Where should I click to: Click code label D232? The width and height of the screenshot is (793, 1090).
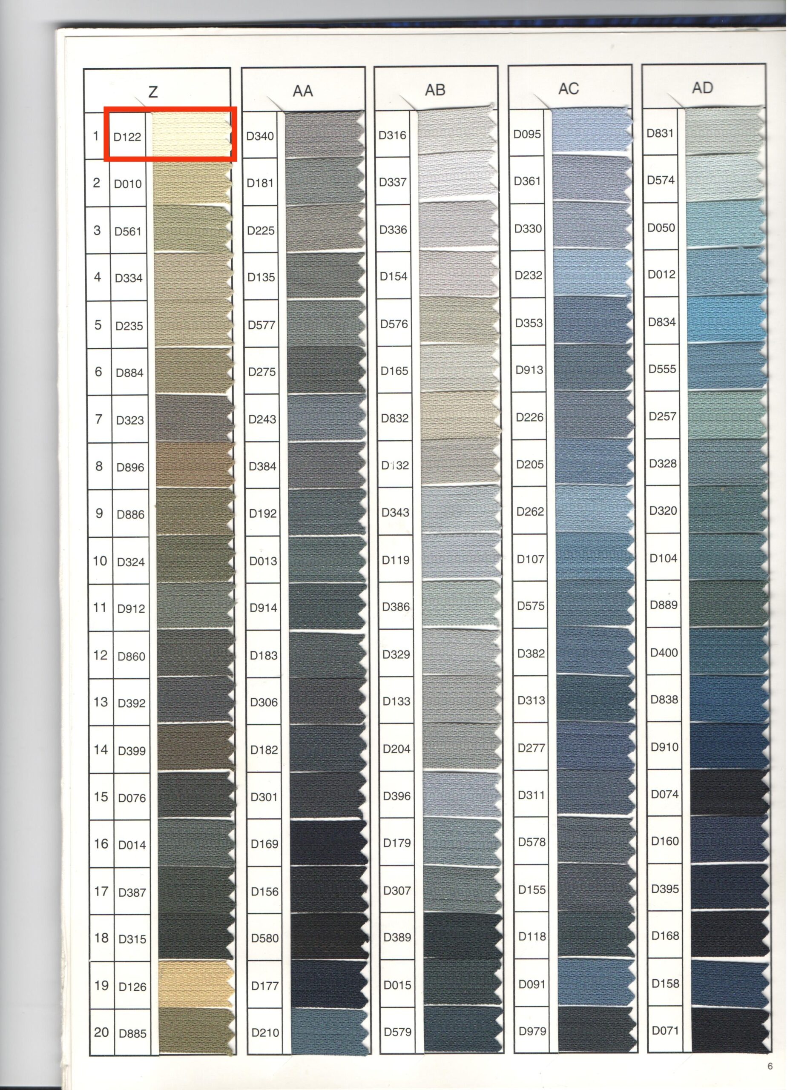tap(528, 275)
